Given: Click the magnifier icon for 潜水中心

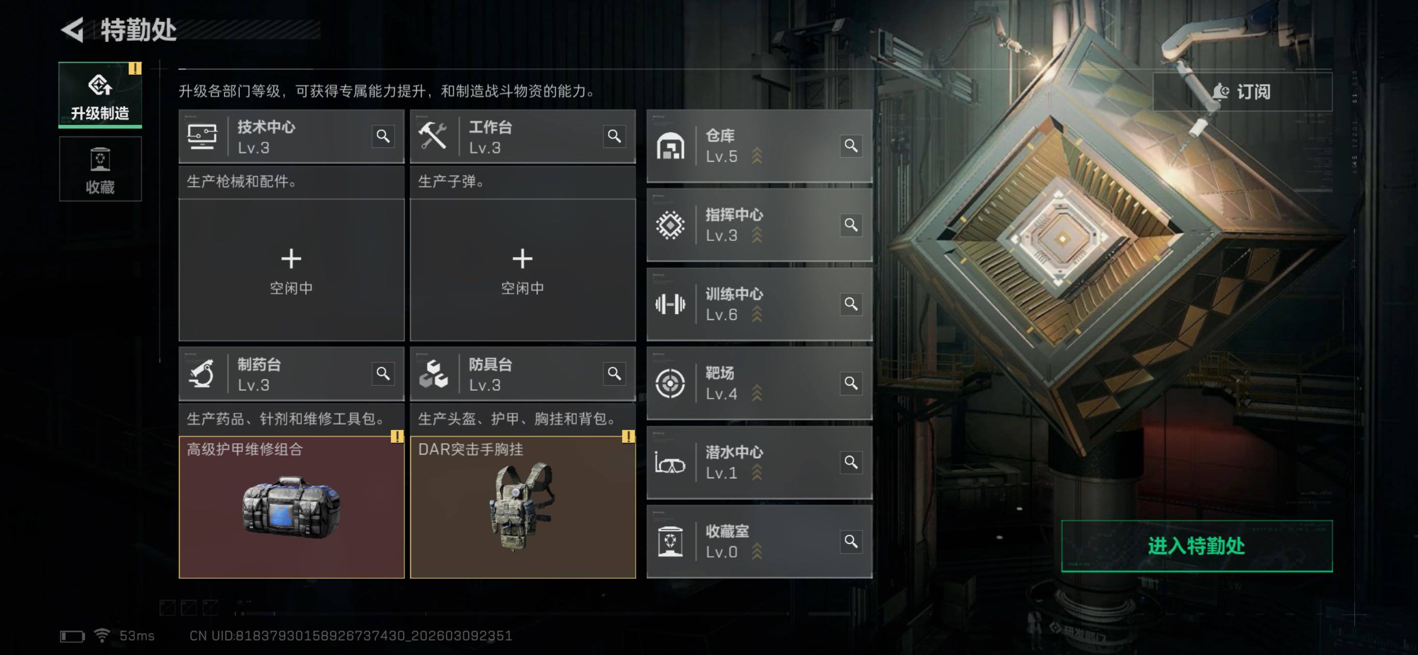Looking at the screenshot, I should click(x=851, y=462).
